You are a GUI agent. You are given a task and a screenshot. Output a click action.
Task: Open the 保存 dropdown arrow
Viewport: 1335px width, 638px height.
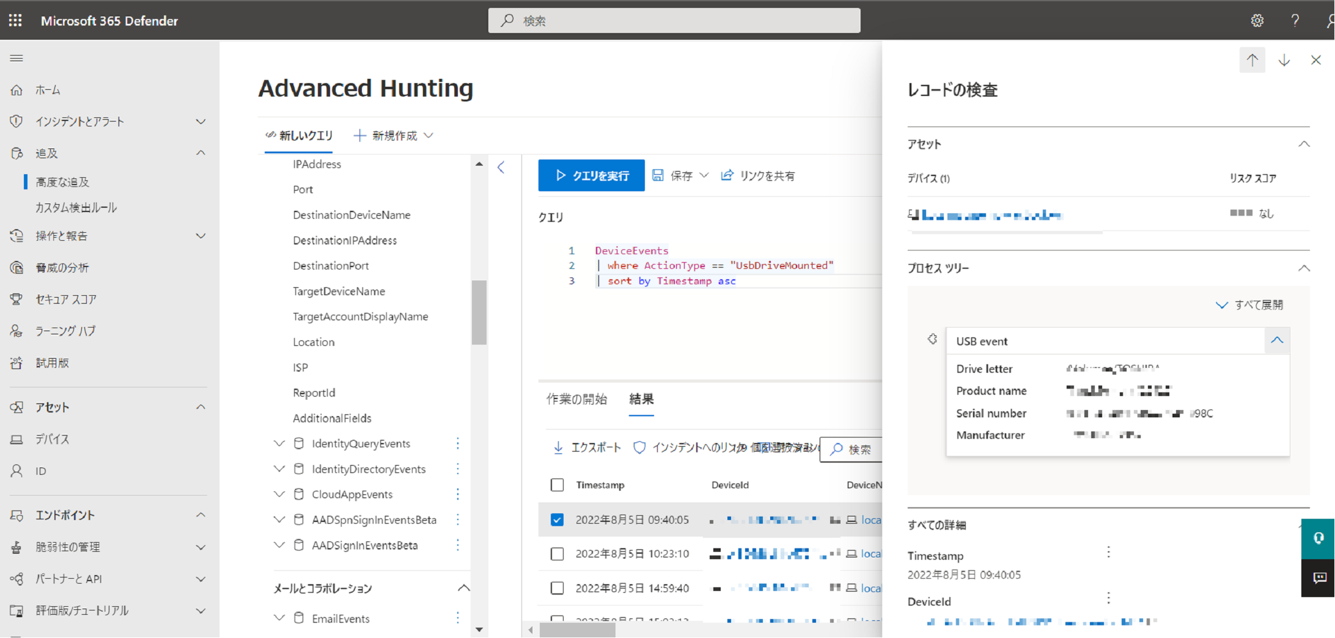tap(704, 175)
